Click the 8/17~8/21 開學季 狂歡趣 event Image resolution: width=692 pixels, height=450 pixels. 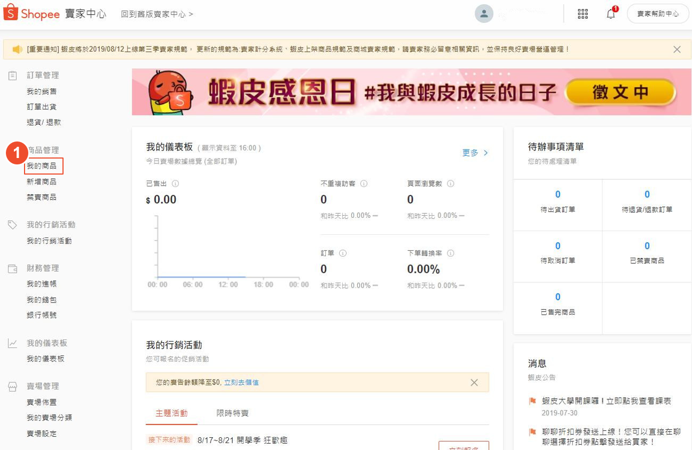coord(242,440)
